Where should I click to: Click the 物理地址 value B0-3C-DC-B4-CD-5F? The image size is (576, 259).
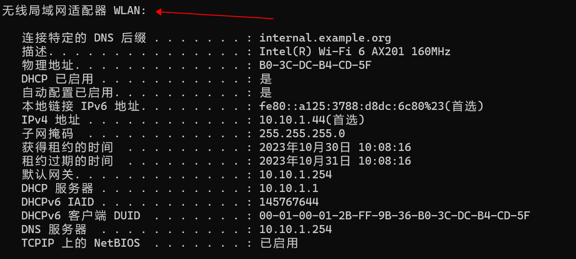point(315,66)
